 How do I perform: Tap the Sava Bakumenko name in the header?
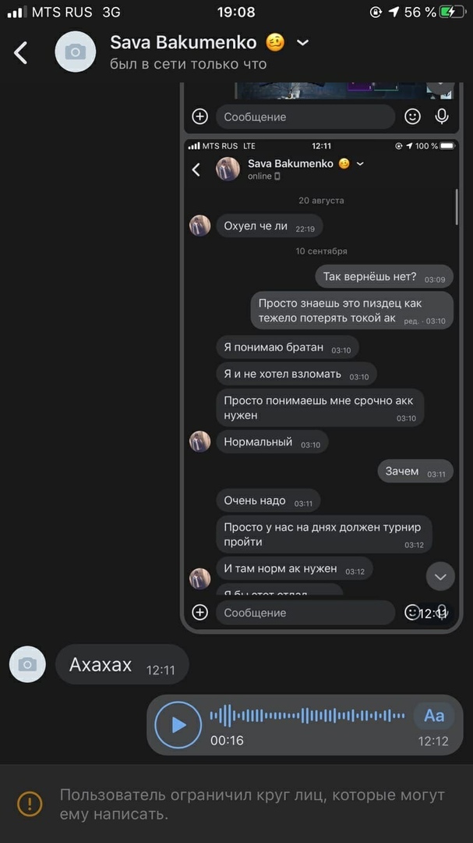[x=183, y=42]
